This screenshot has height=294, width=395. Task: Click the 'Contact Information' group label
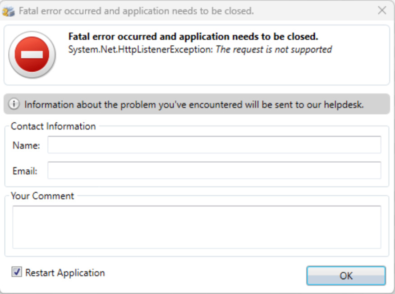(53, 126)
